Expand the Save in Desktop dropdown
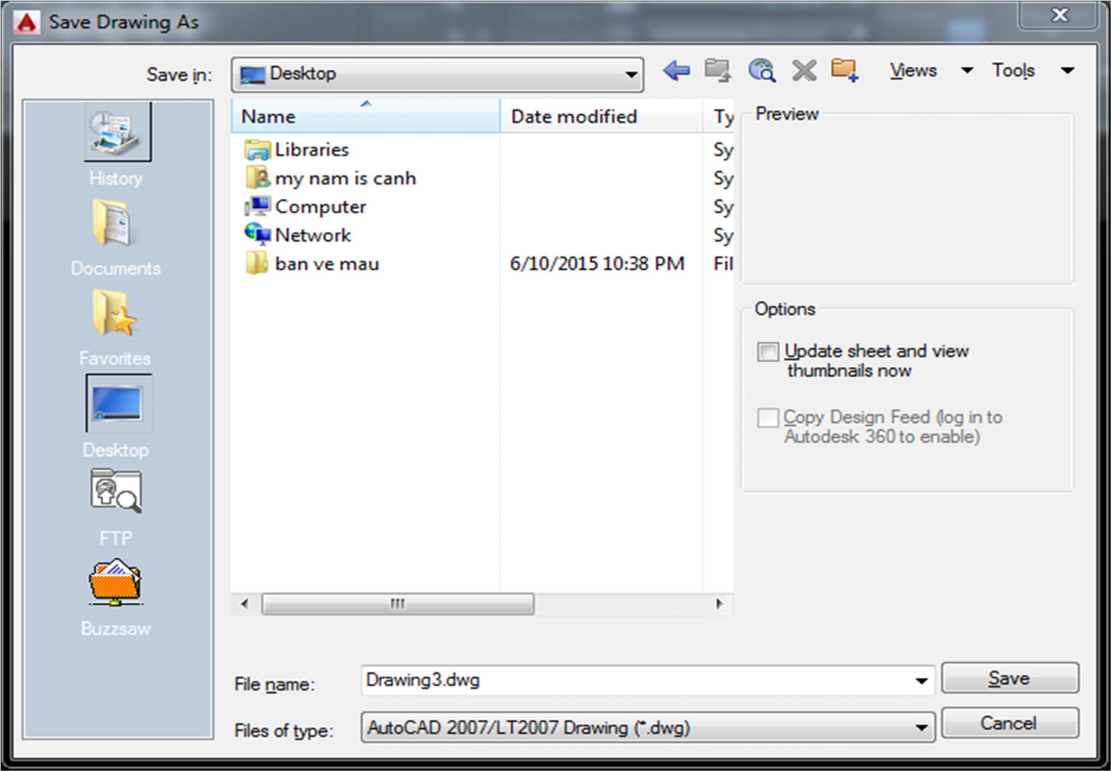The image size is (1111, 771). tap(631, 75)
